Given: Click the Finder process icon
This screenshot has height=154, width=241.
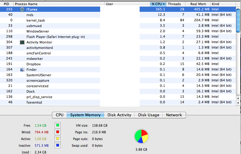Looking at the screenshot, I should [22, 70].
